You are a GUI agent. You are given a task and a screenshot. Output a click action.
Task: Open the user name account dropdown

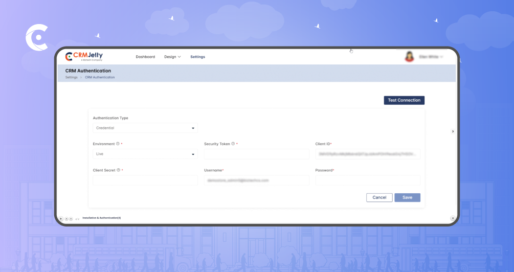(x=431, y=57)
